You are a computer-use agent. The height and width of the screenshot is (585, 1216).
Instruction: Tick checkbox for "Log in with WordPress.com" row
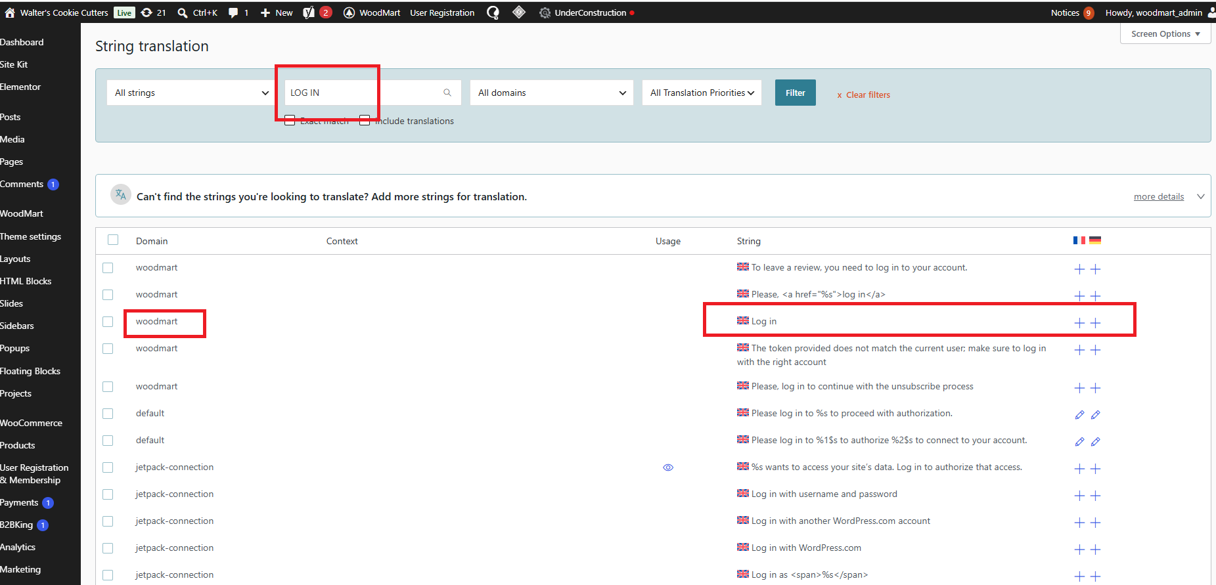pos(108,548)
